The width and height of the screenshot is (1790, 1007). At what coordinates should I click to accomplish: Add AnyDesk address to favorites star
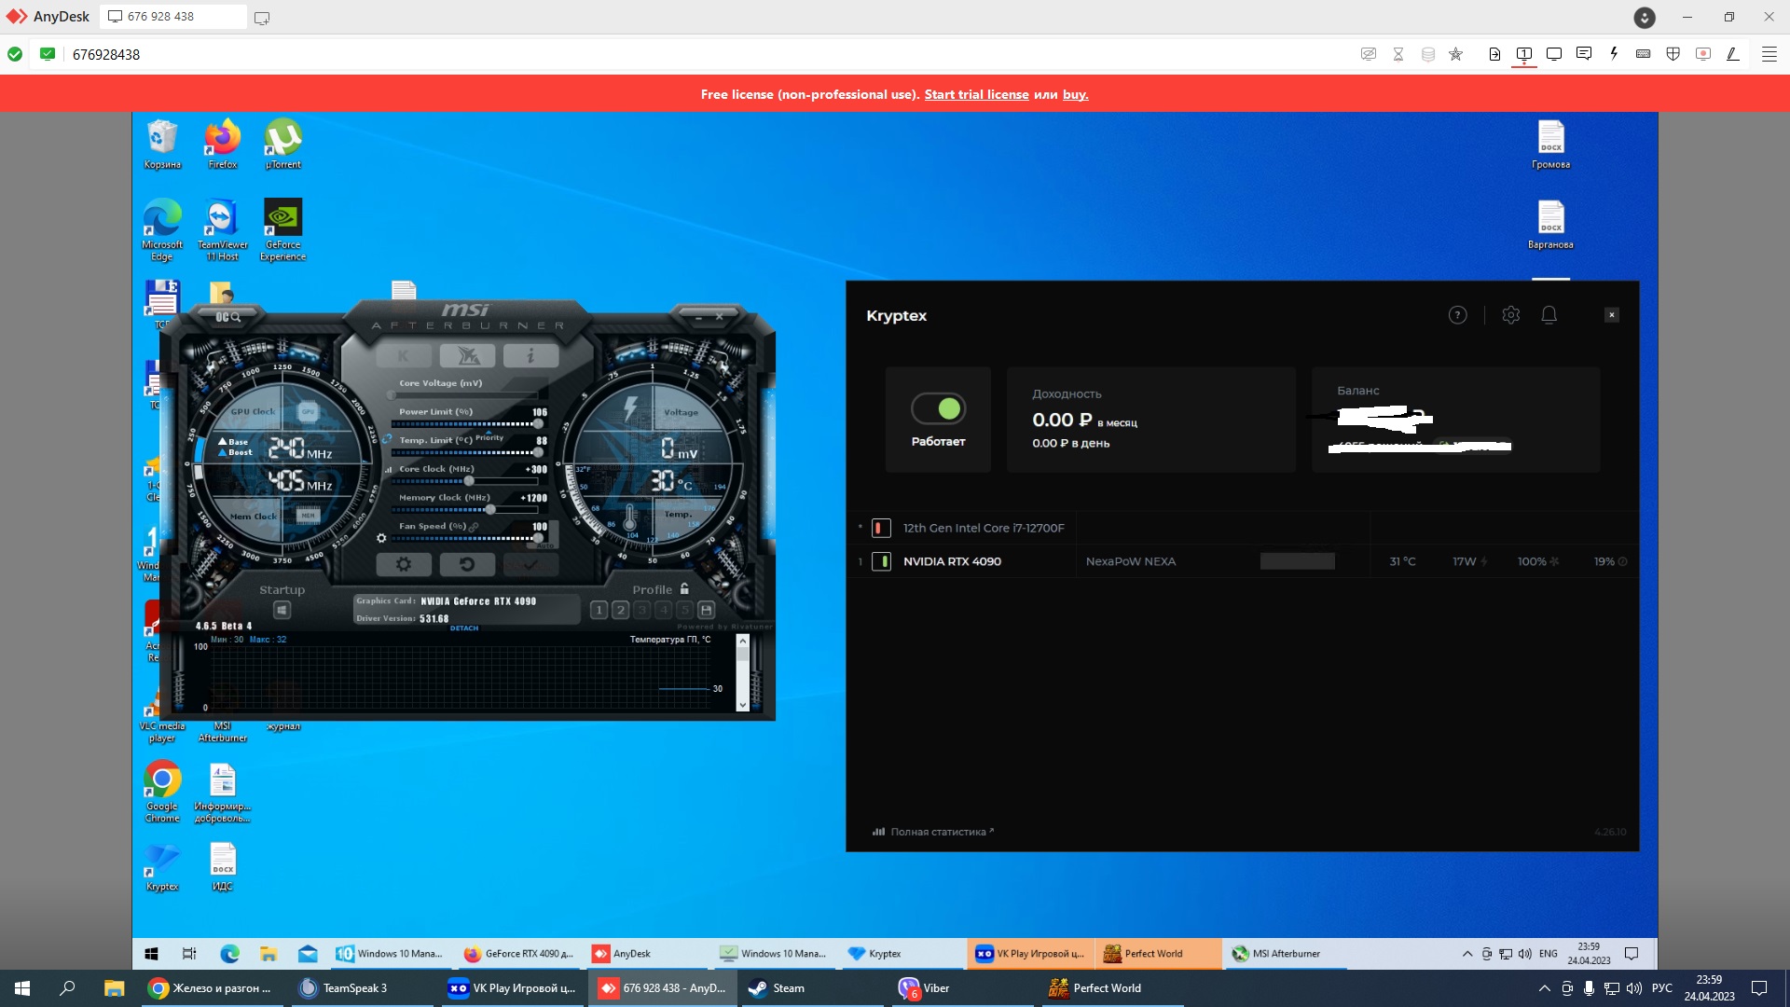(x=1455, y=54)
